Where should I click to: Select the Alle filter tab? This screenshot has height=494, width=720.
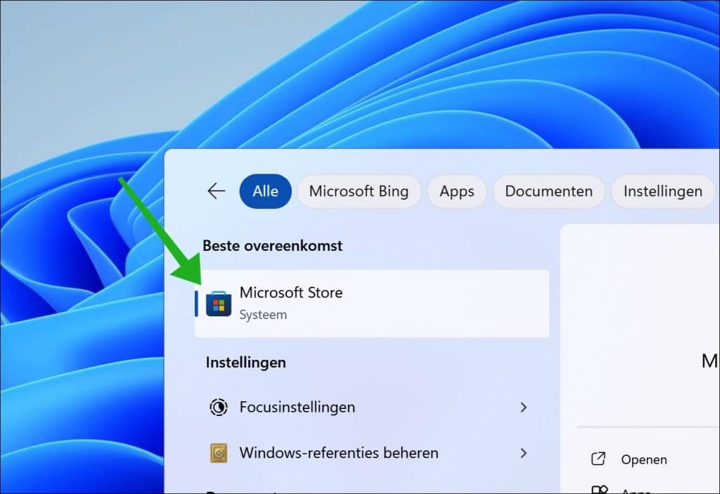(x=265, y=191)
